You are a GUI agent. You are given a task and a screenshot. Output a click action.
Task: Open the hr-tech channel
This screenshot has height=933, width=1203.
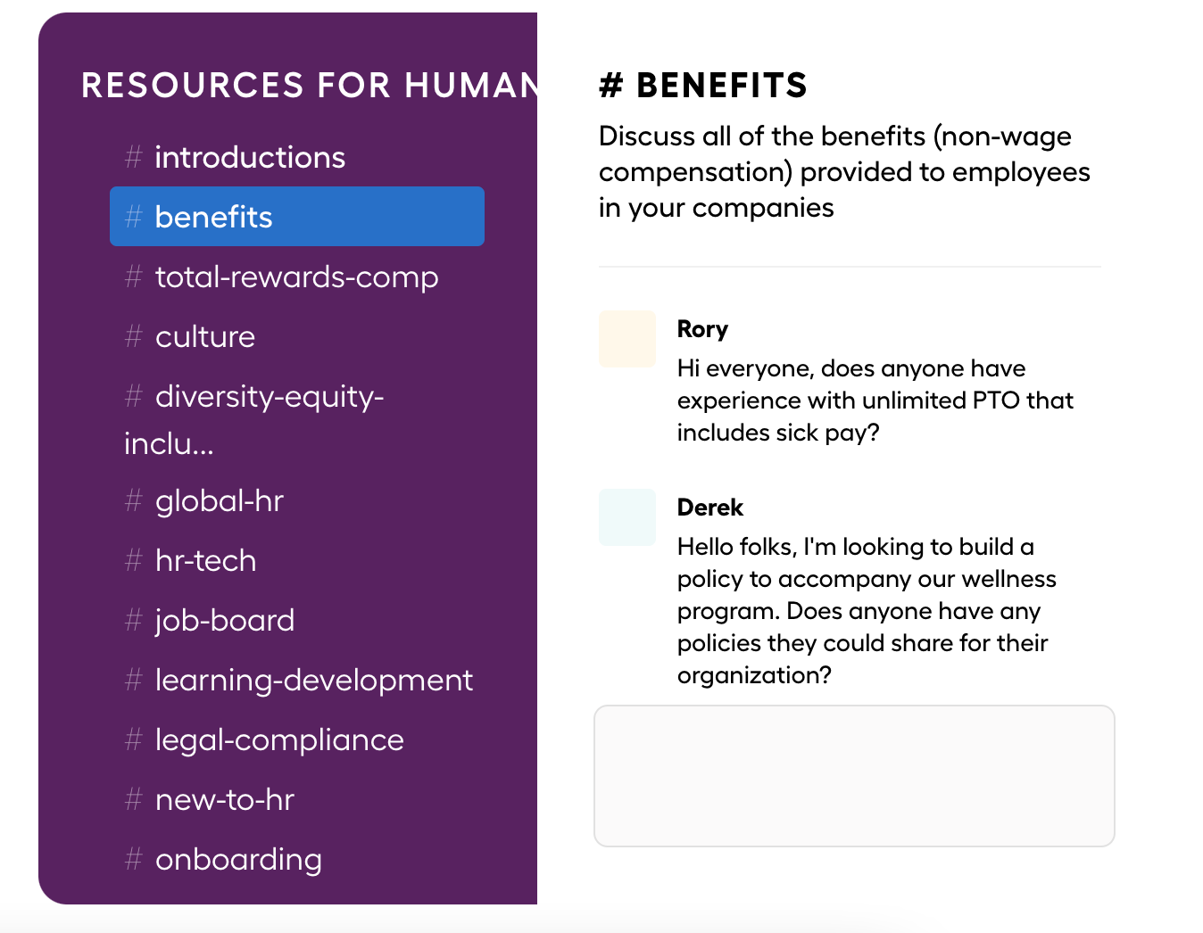[205, 561]
